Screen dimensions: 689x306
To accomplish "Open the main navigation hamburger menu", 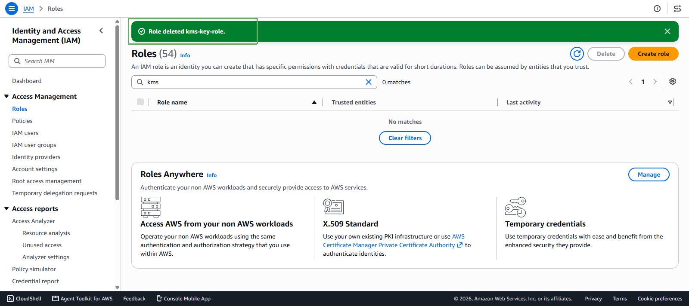I will pos(12,9).
